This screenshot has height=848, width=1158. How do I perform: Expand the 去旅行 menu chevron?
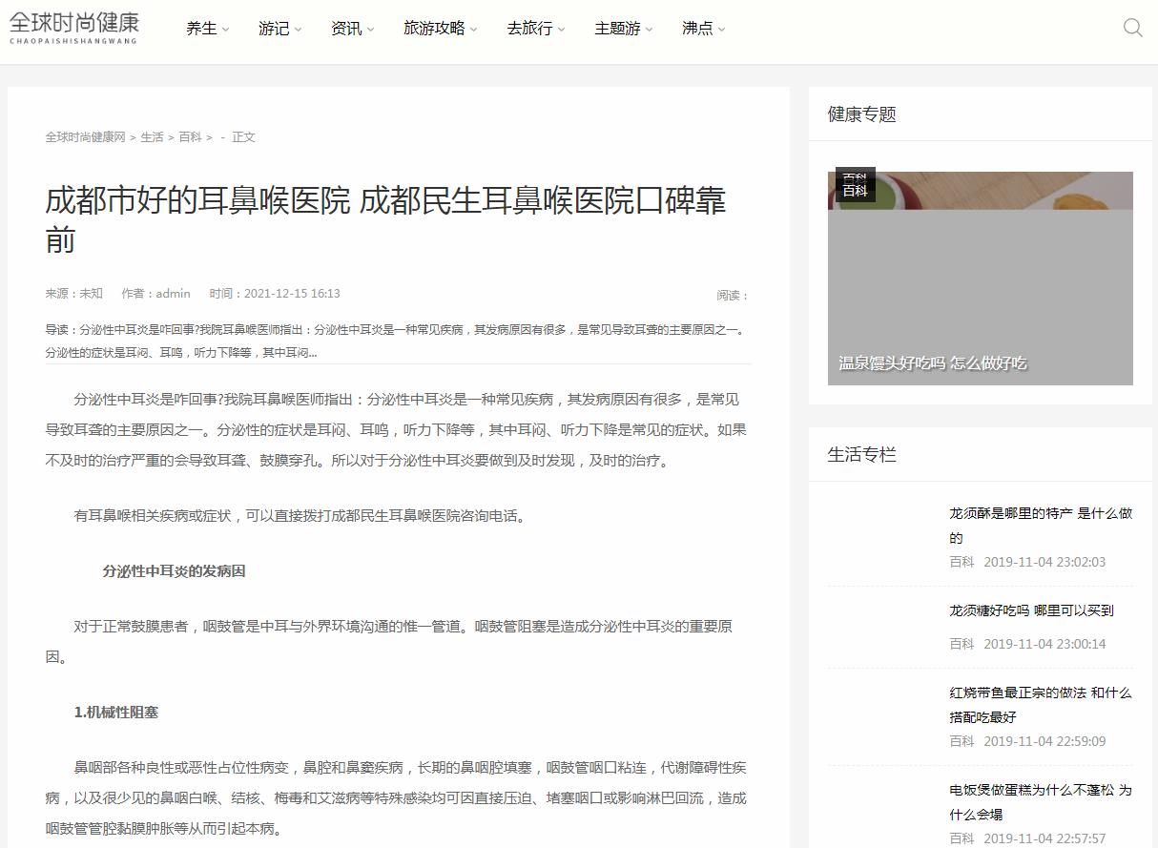[x=562, y=30]
